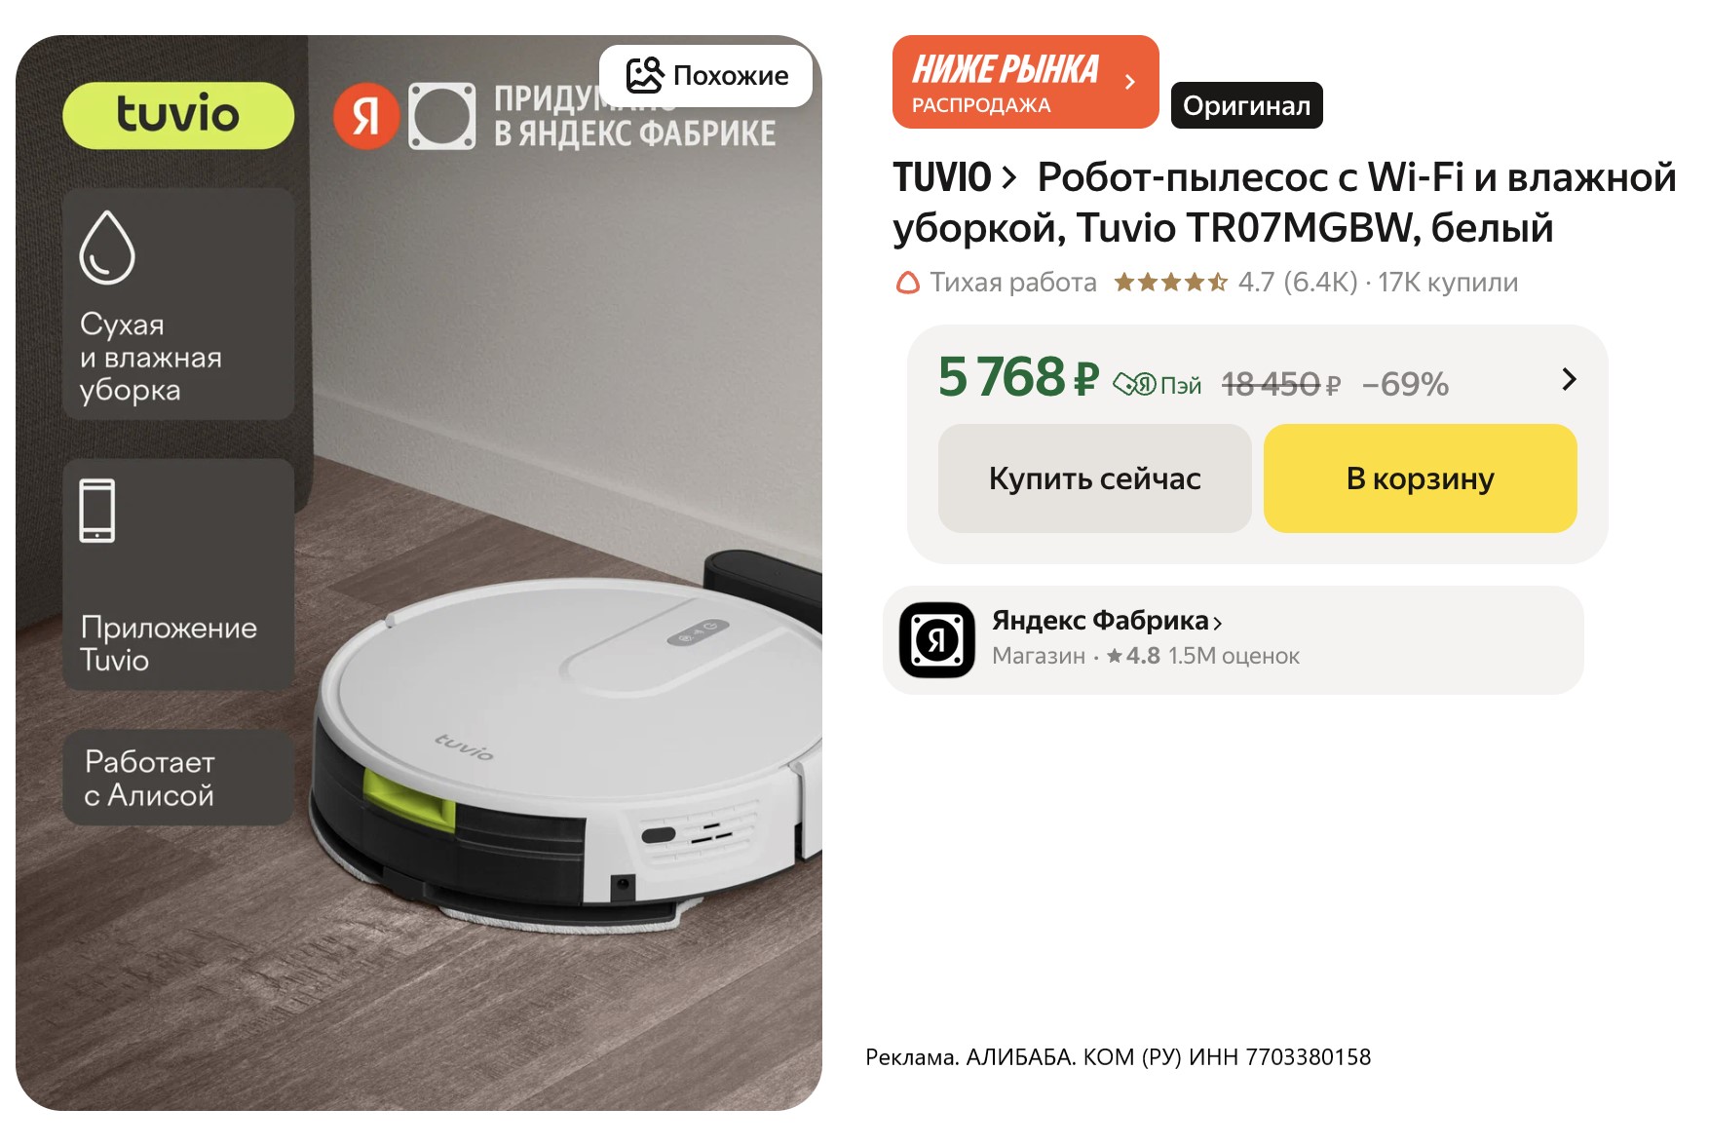Open the TUVIO brand link with chevron
This screenshot has height=1146, width=1709.
coord(955,177)
